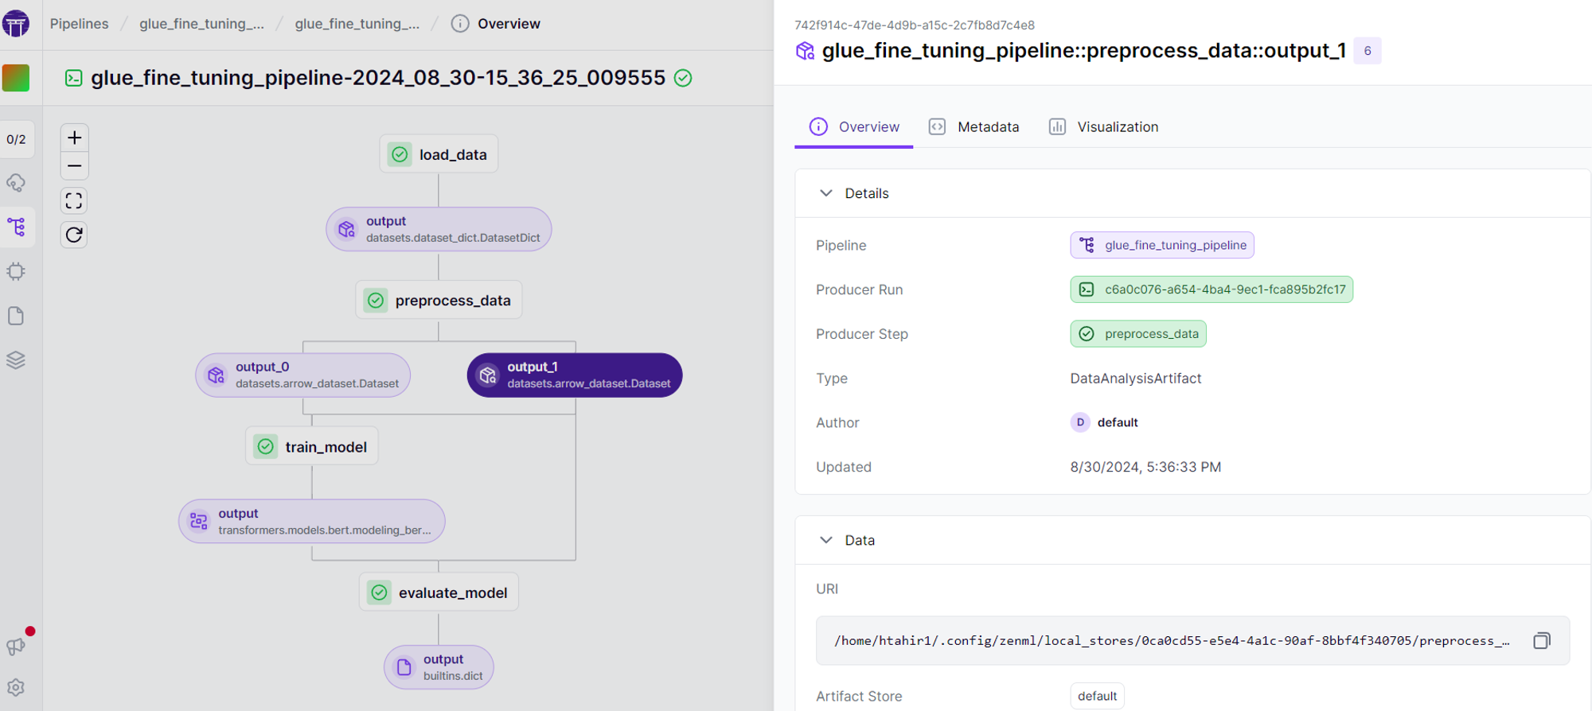Click the bert model artifact icon
The width and height of the screenshot is (1592, 711).
199,522
